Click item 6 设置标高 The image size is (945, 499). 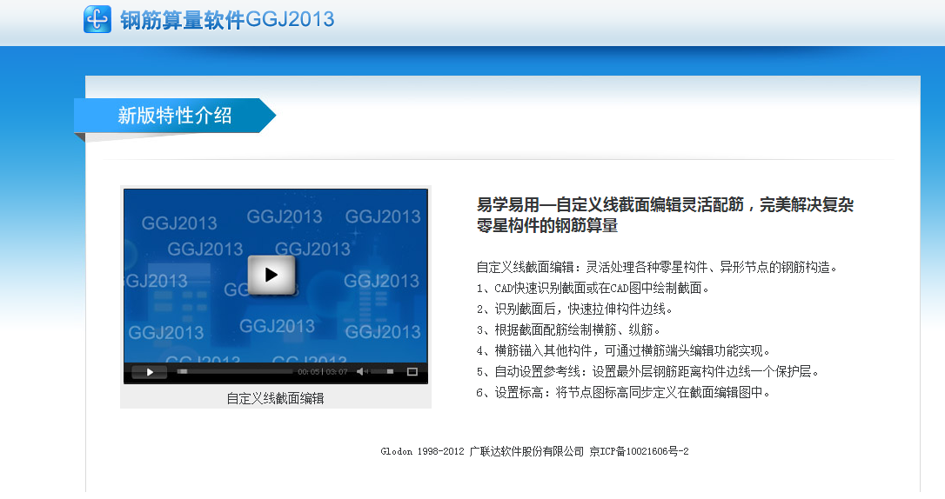[x=624, y=392]
